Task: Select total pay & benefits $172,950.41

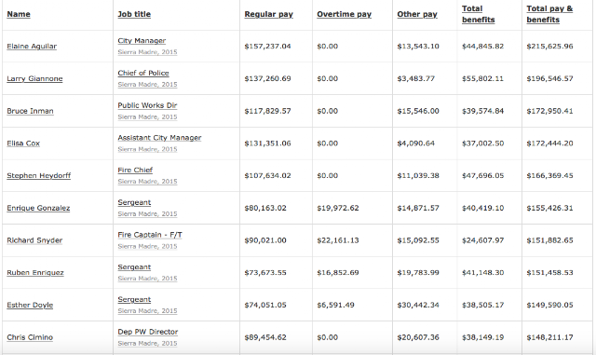Action: point(549,111)
